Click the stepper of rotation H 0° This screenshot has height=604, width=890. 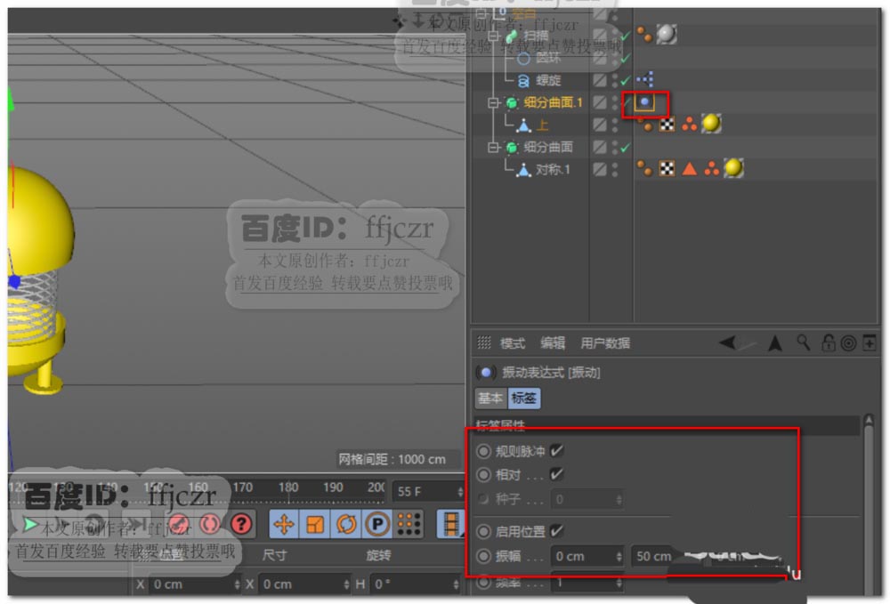point(456,584)
